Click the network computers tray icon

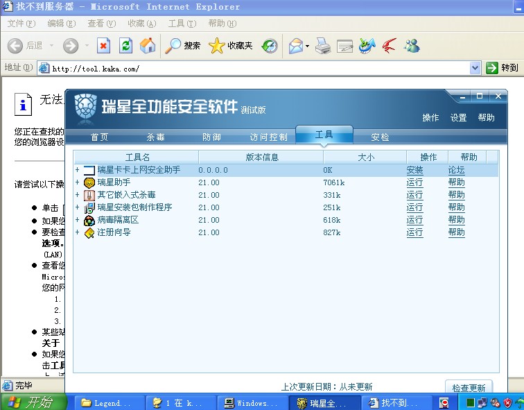[x=482, y=402]
